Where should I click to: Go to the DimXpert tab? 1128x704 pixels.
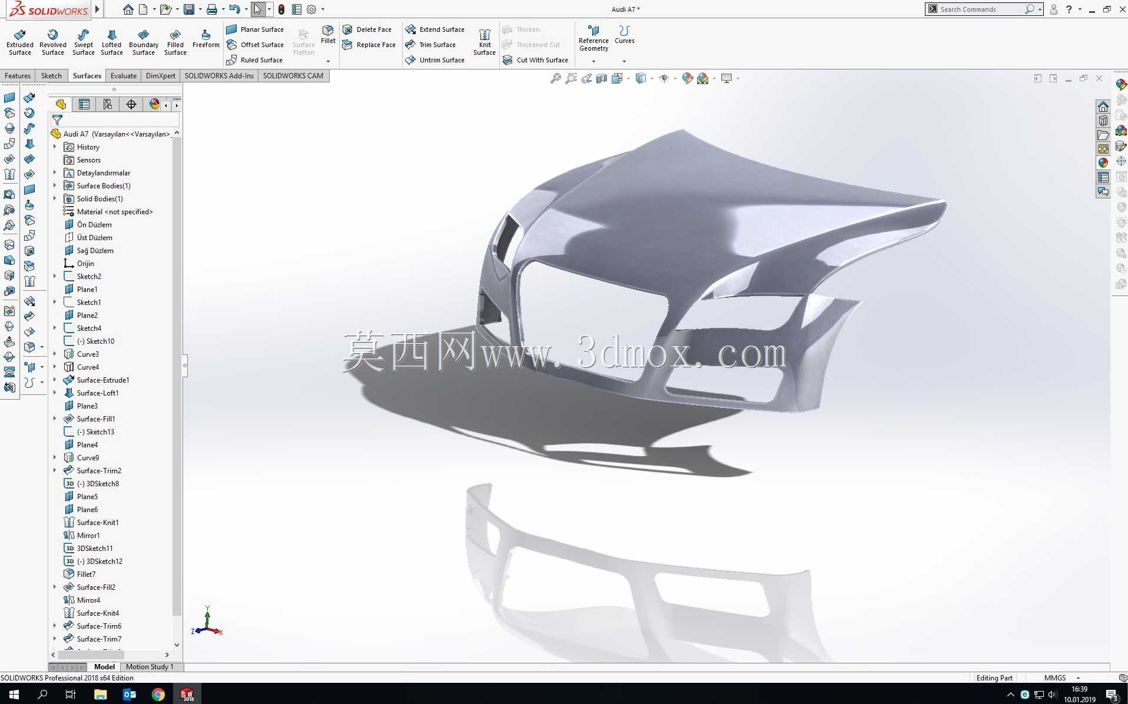pos(161,75)
